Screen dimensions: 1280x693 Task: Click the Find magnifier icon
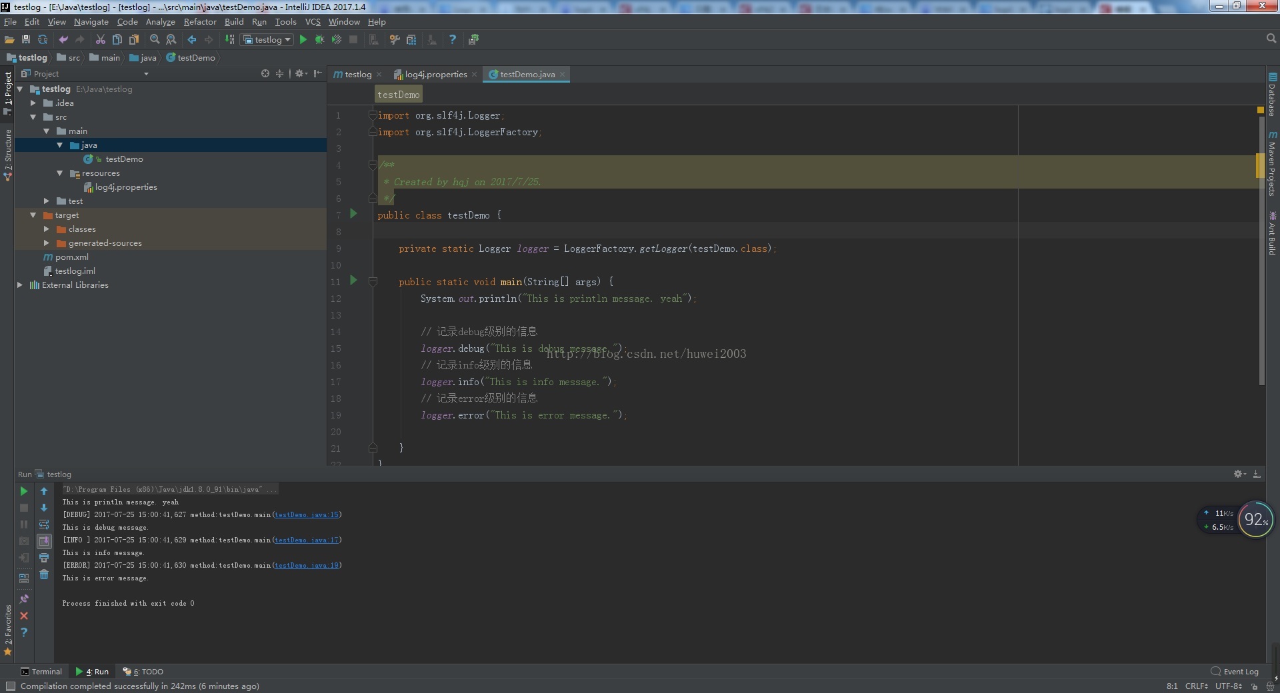tap(155, 40)
